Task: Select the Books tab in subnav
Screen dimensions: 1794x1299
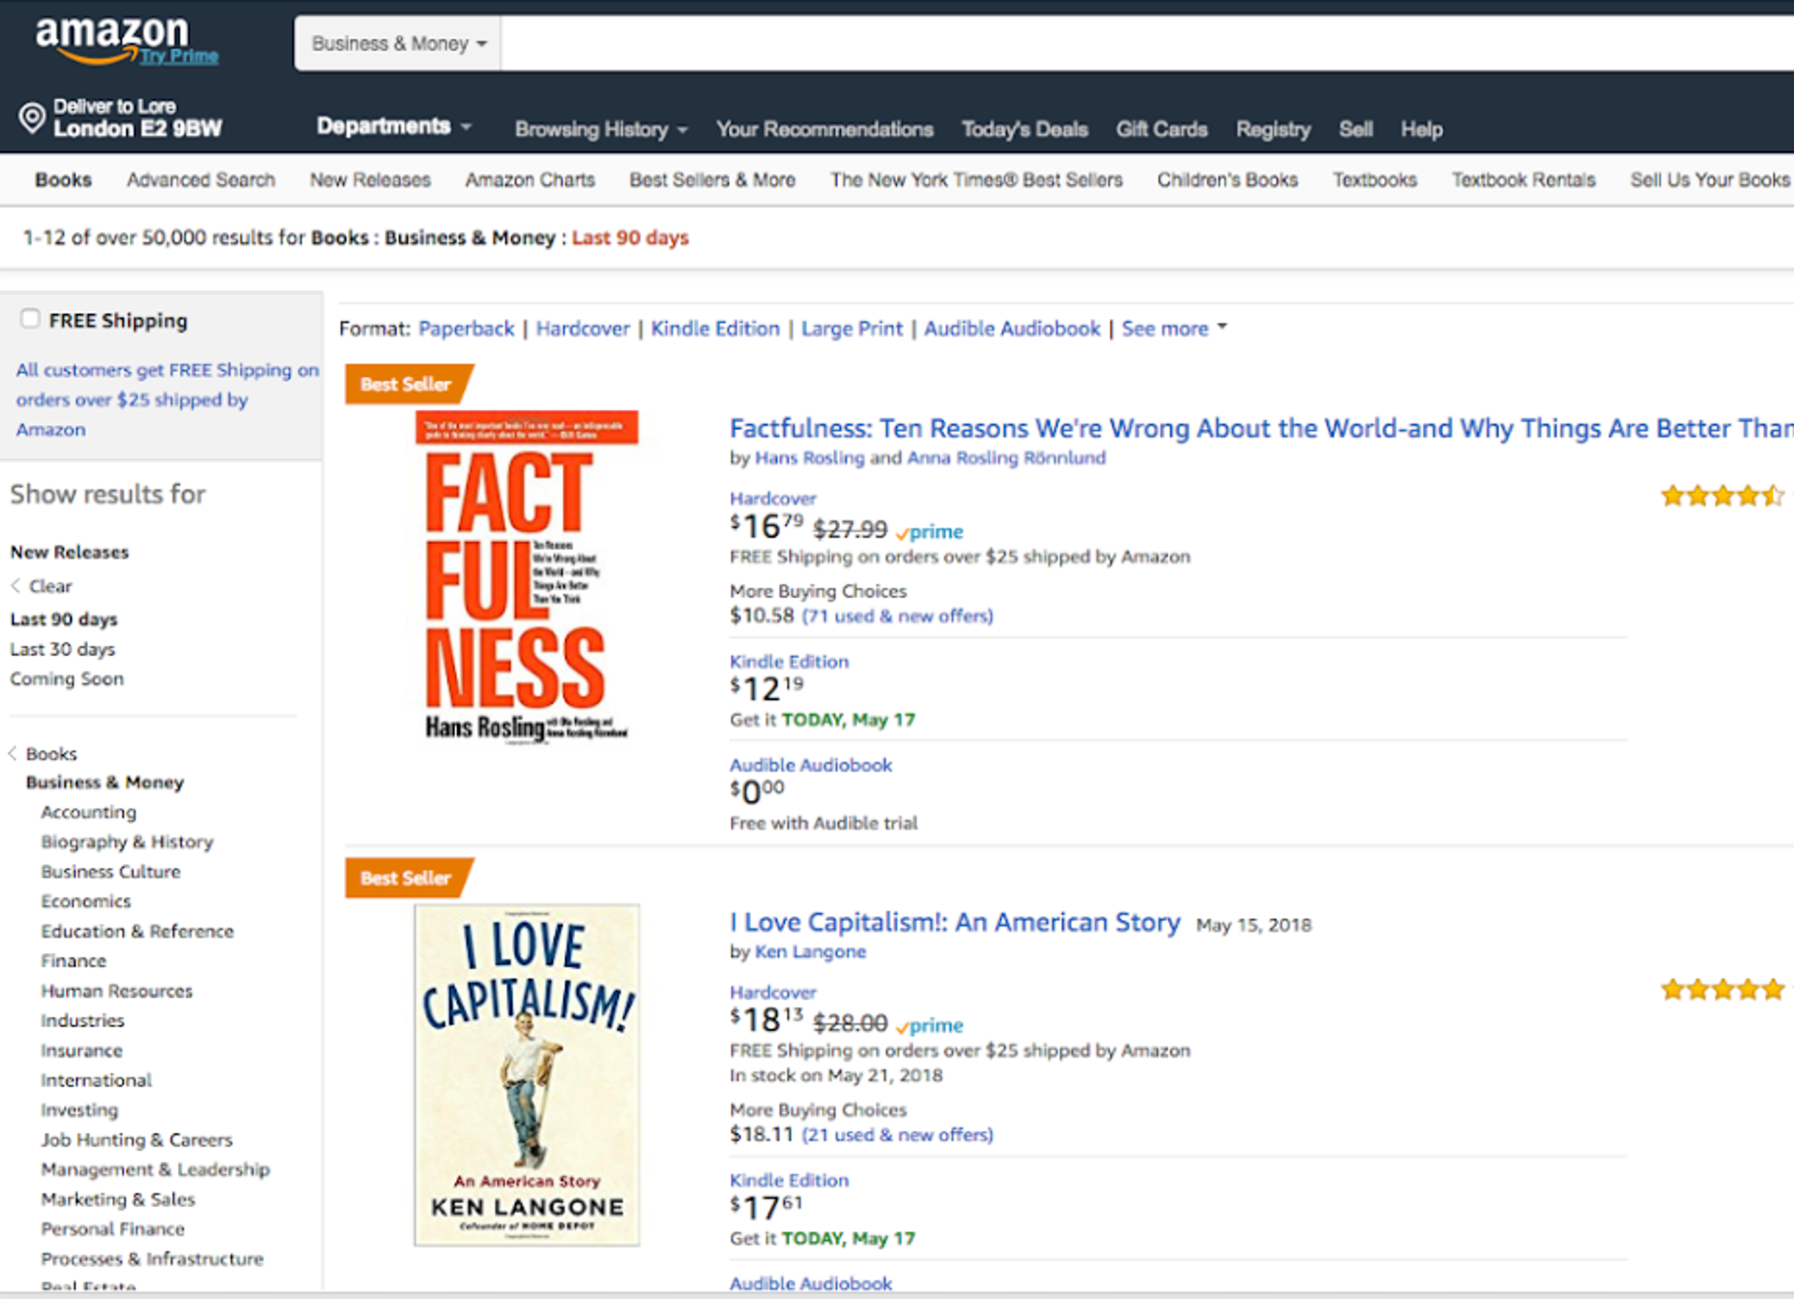Action: [63, 180]
